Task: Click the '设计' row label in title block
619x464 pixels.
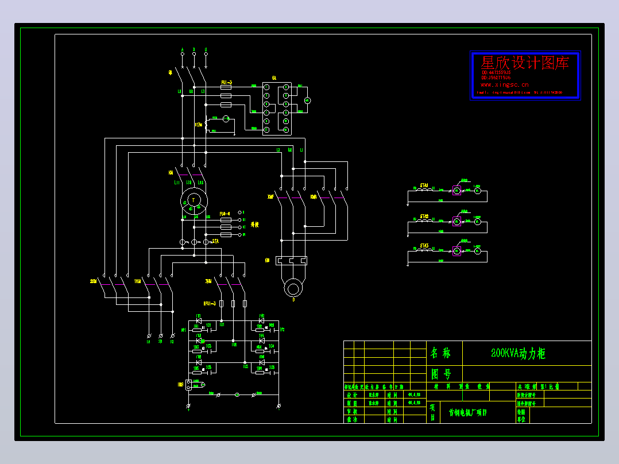Action: point(352,395)
